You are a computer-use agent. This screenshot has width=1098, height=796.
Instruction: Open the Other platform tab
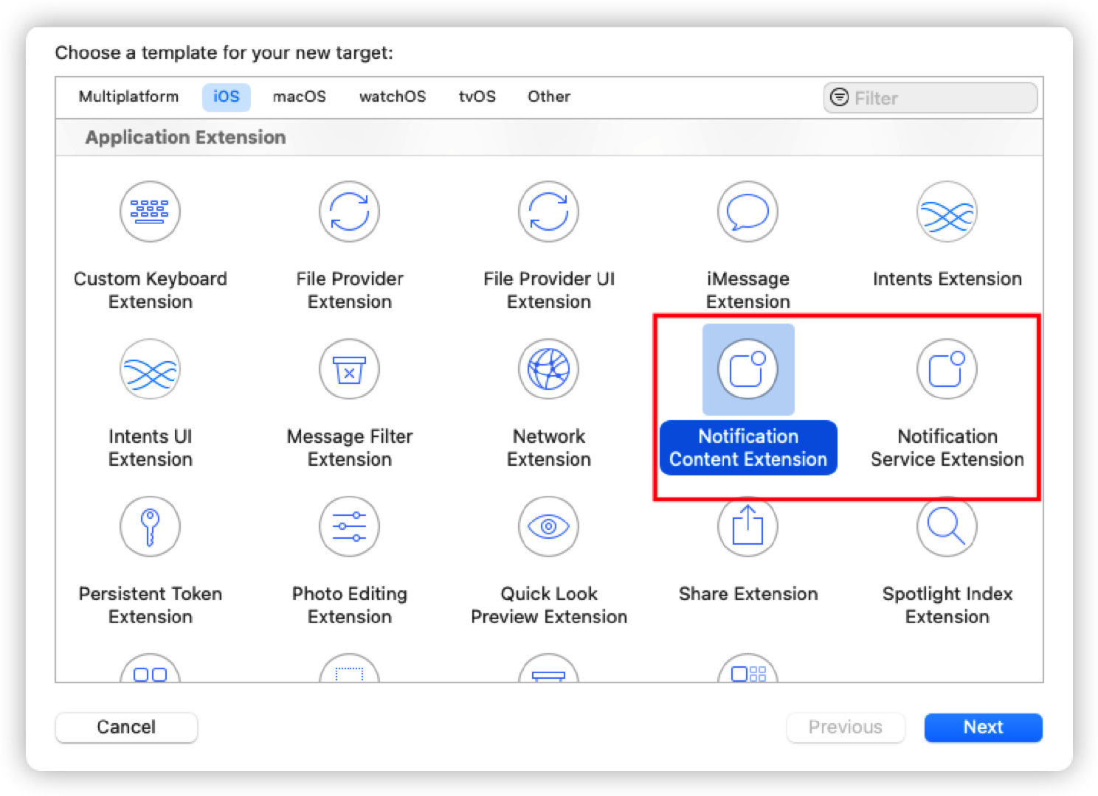click(x=548, y=97)
